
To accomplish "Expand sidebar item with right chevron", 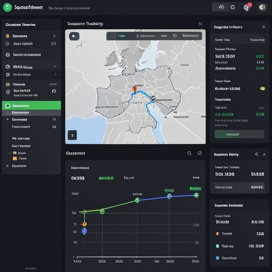I will tap(56, 74).
